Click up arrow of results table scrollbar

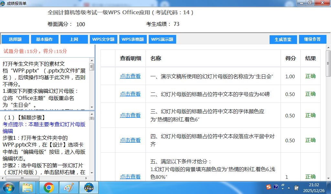(x=328, y=48)
